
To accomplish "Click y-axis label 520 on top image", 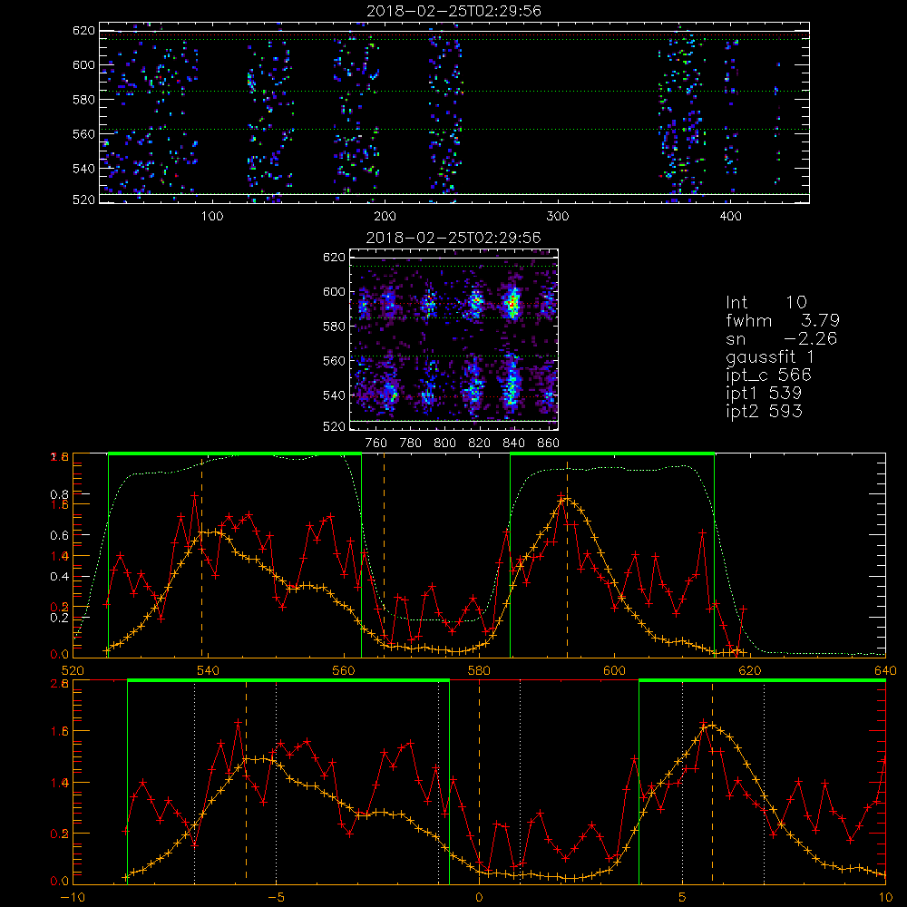I will [x=83, y=200].
